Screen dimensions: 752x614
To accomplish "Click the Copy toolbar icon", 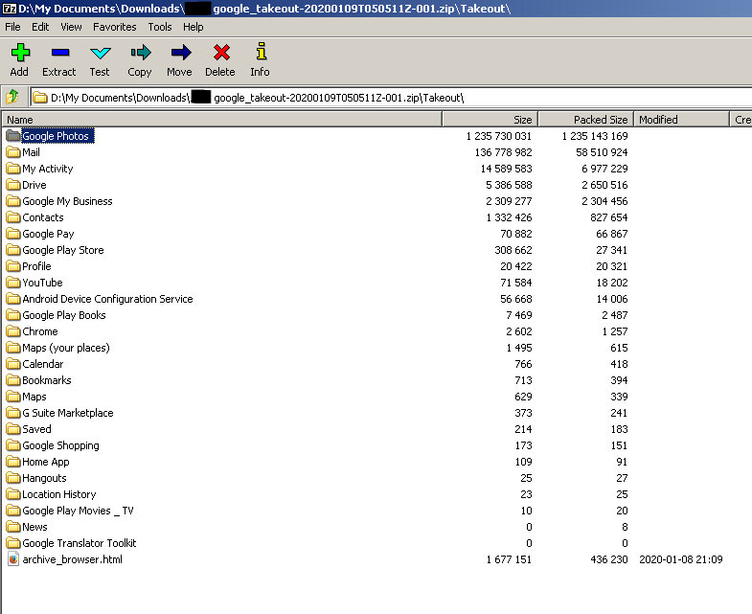I will [141, 53].
